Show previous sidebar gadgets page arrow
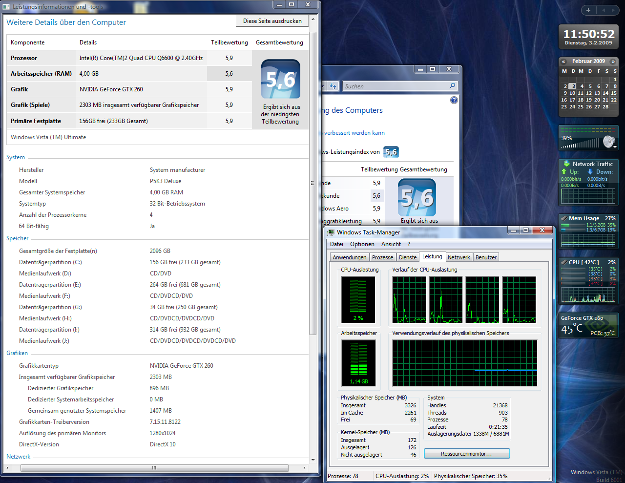The image size is (625, 483). (x=603, y=10)
